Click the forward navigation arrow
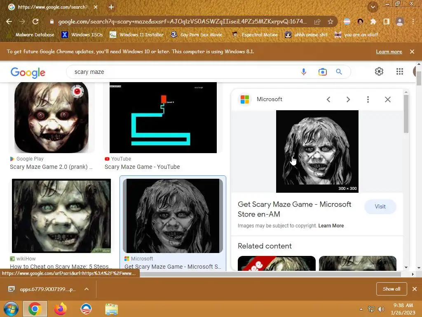 (x=22, y=21)
